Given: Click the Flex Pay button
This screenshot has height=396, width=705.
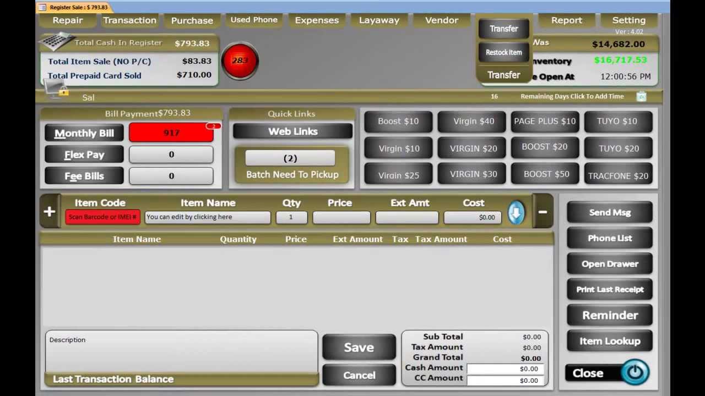Looking at the screenshot, I should 84,155.
